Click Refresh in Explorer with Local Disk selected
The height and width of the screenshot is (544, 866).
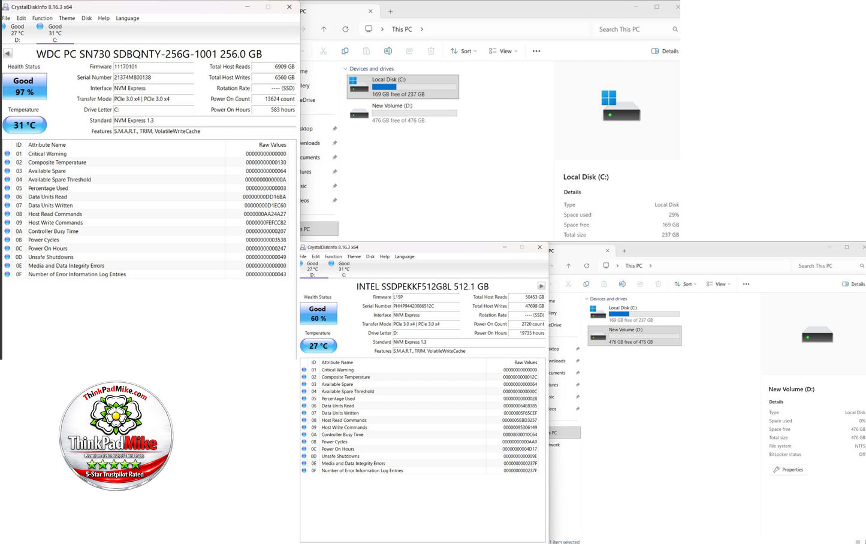[345, 29]
